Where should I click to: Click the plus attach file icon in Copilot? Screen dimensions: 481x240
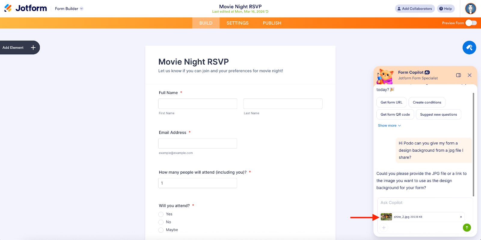pos(384,228)
